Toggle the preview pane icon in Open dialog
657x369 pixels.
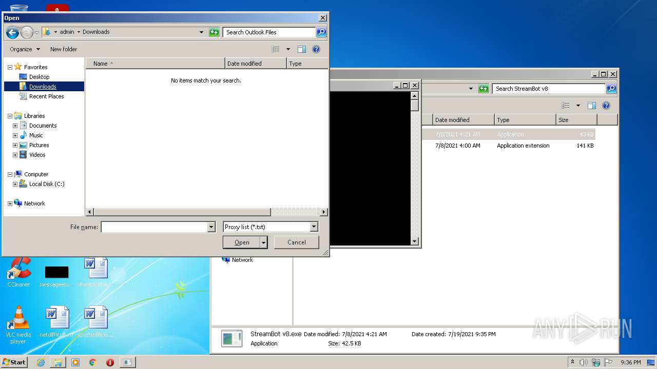[302, 49]
